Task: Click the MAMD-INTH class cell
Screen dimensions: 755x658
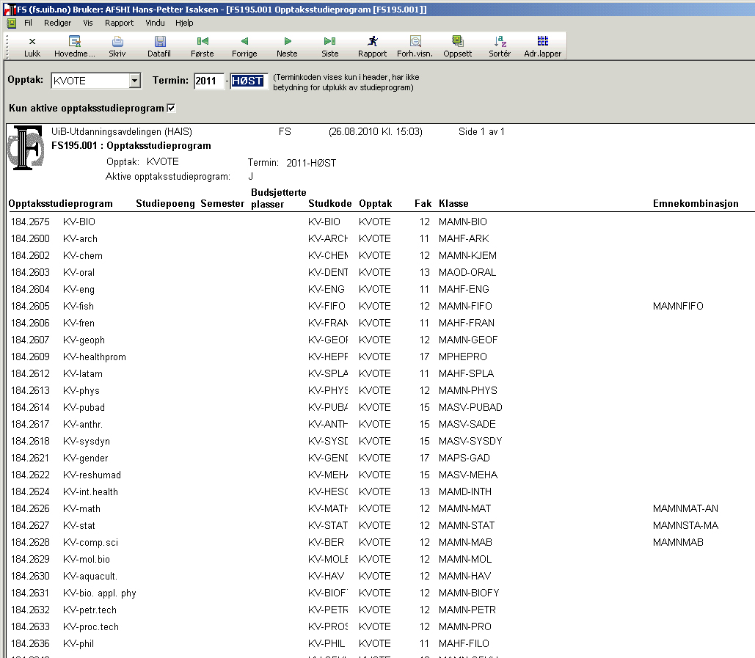Action: pyautogui.click(x=465, y=492)
